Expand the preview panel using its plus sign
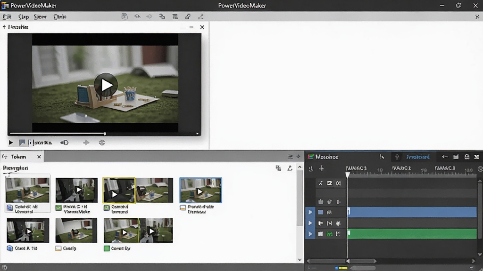This screenshot has height=271, width=483. pos(4,27)
